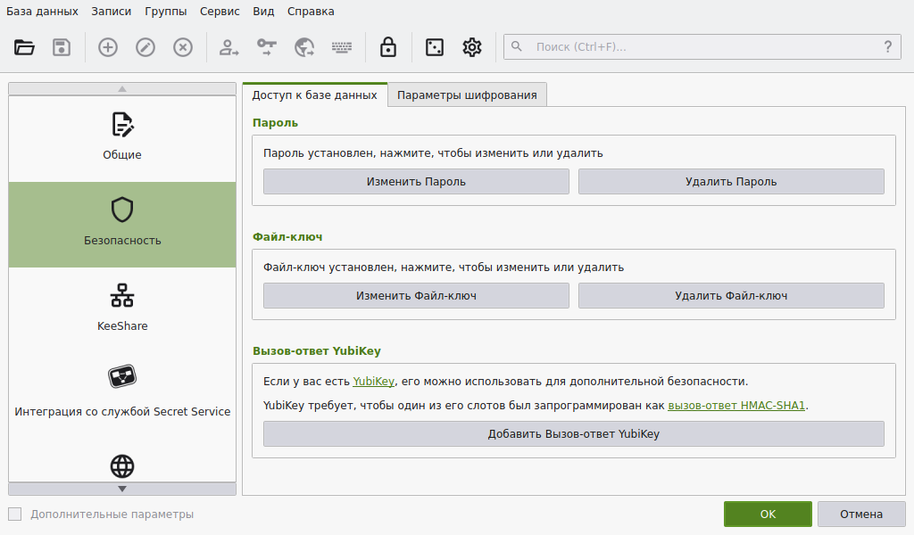Click the Изменить Пароль button

[416, 182]
